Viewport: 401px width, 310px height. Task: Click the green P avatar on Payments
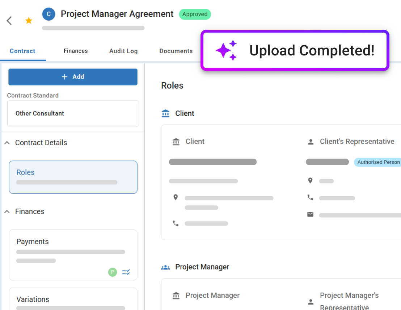coord(113,272)
